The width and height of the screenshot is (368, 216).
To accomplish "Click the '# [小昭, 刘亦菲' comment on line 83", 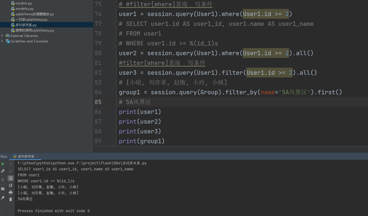I will click(x=173, y=83).
